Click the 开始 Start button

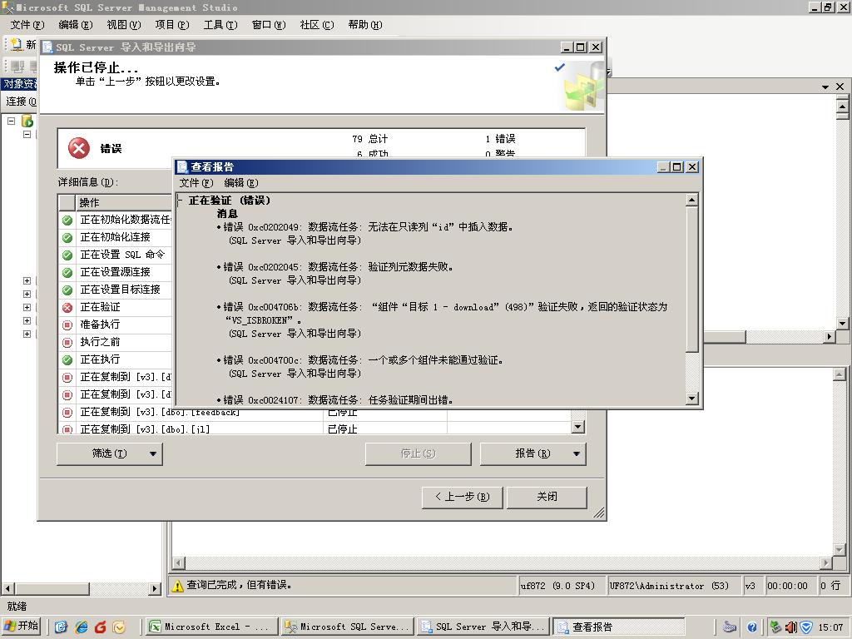(x=22, y=627)
